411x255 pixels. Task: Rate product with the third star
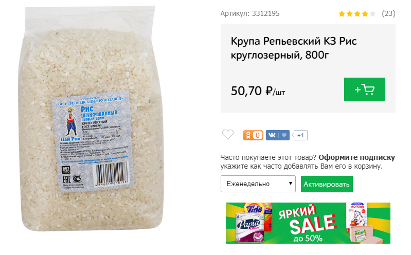[x=357, y=14]
